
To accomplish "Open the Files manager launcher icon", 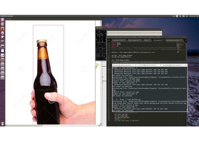I will coord(2,24).
